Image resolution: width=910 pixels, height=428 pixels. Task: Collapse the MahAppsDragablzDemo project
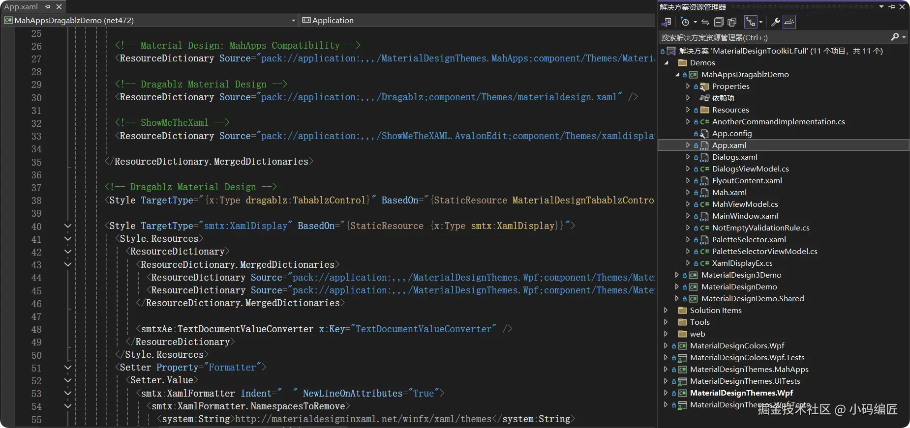click(x=677, y=75)
